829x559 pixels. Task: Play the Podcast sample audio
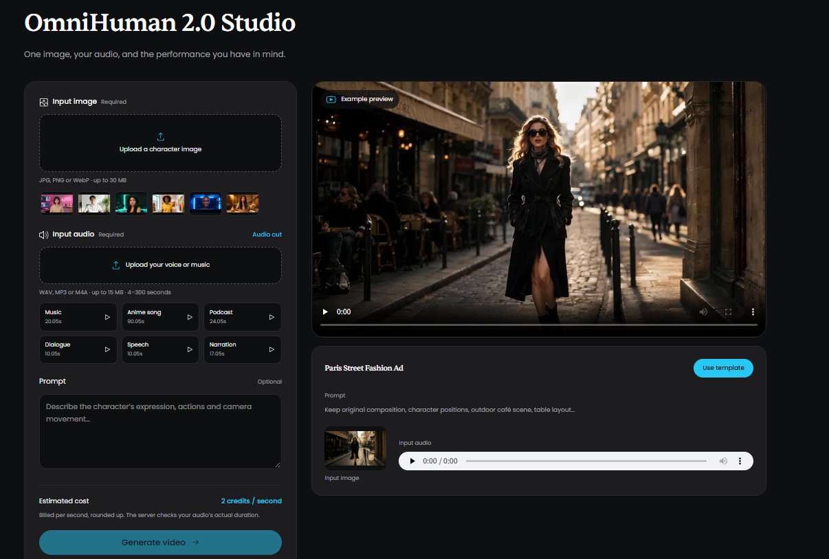pos(272,317)
